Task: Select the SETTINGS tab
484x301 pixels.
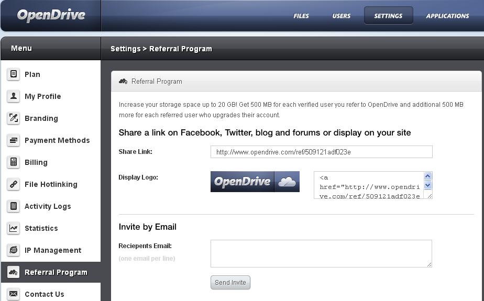Action: [388, 15]
